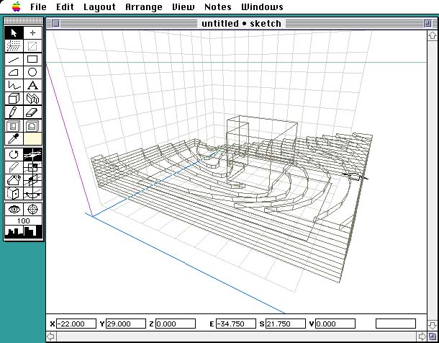Select the straight line tool
The image size is (439, 343).
pos(14,59)
